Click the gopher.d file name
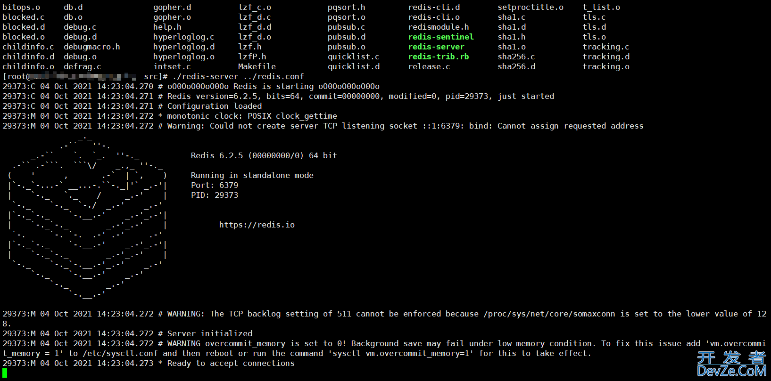 coord(172,7)
